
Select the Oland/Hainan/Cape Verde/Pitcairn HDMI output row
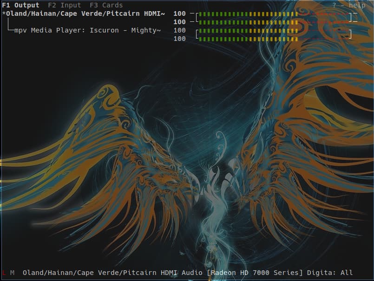click(x=85, y=13)
